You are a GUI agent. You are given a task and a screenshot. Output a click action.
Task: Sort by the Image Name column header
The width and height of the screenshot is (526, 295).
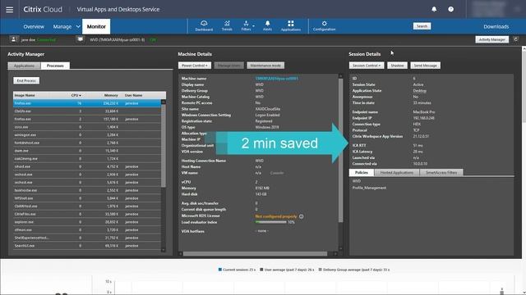25,95
